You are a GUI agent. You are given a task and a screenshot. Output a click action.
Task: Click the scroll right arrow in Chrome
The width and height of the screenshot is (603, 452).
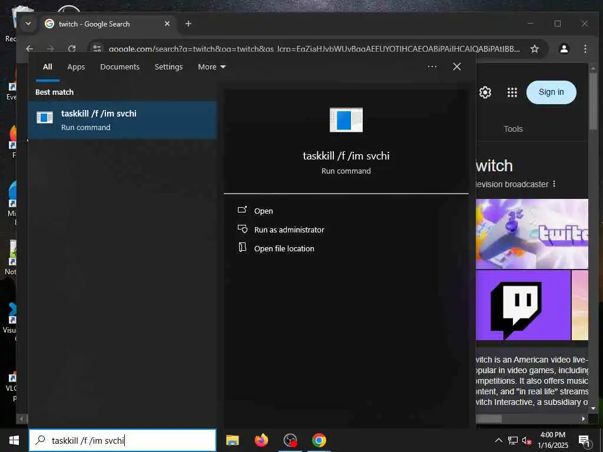pos(584,418)
